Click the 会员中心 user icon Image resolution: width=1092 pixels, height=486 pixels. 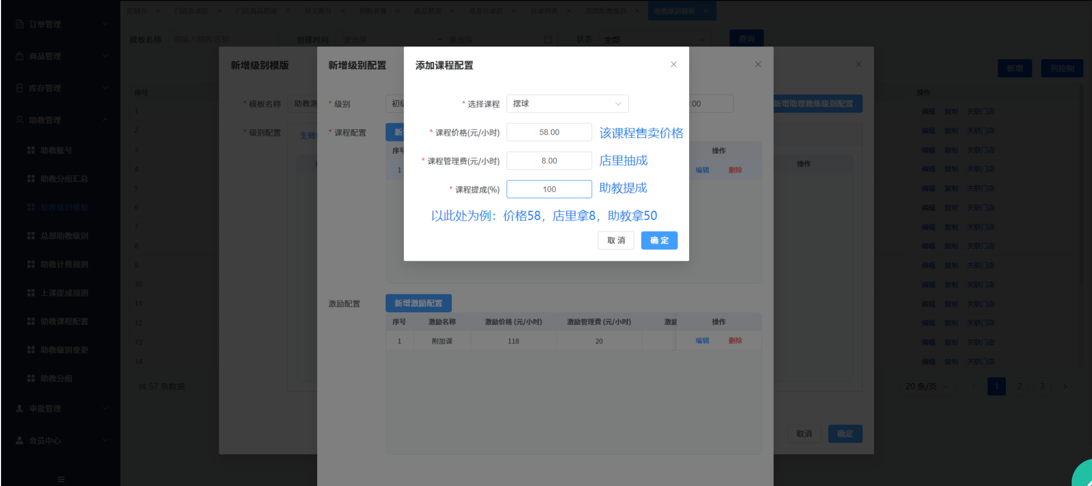point(19,441)
